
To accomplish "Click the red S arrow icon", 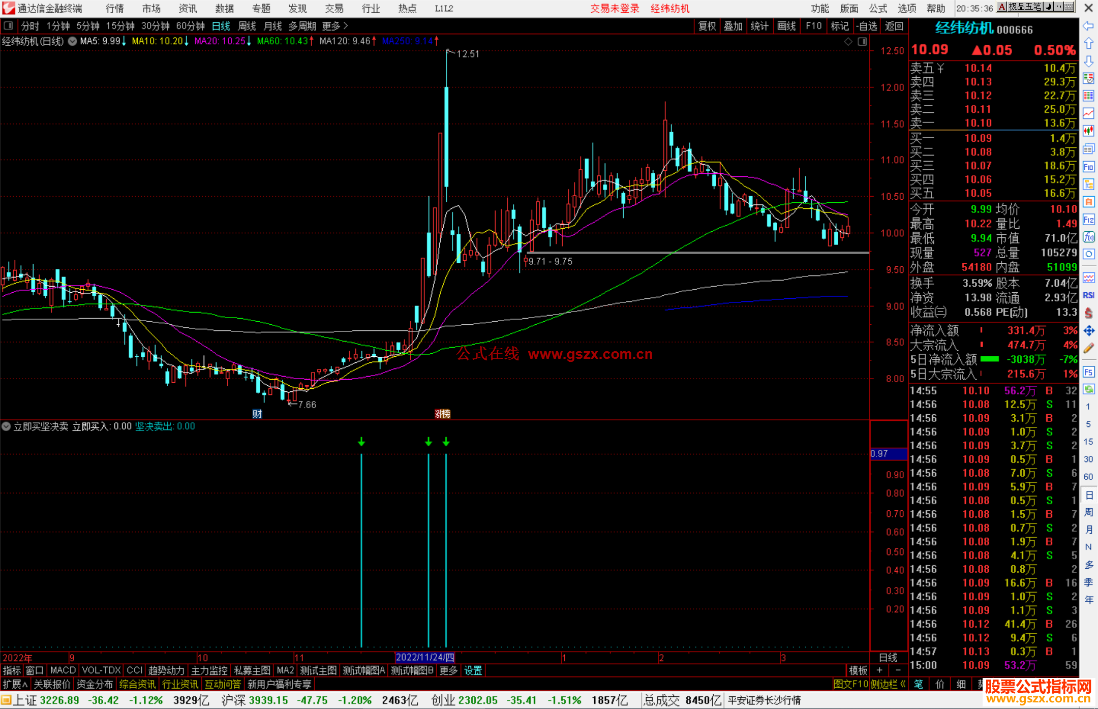I will (x=1088, y=313).
